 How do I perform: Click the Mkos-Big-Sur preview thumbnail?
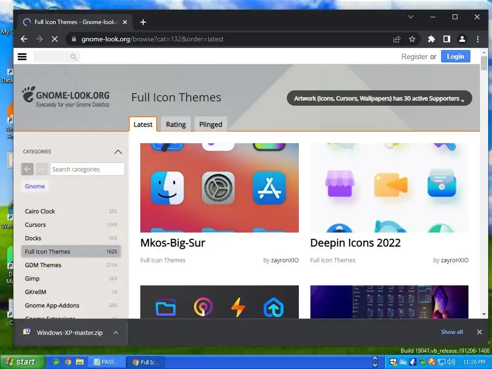coord(219,188)
